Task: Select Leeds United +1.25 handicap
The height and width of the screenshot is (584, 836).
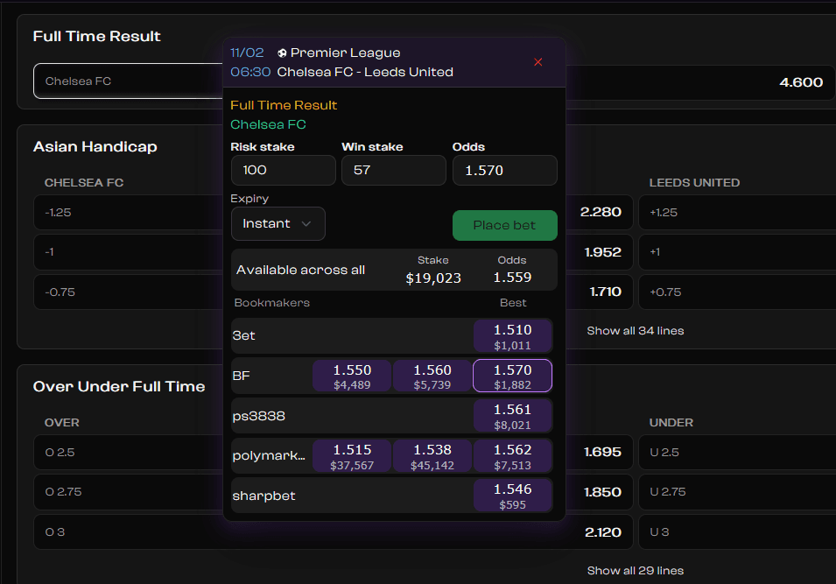Action: 737,212
